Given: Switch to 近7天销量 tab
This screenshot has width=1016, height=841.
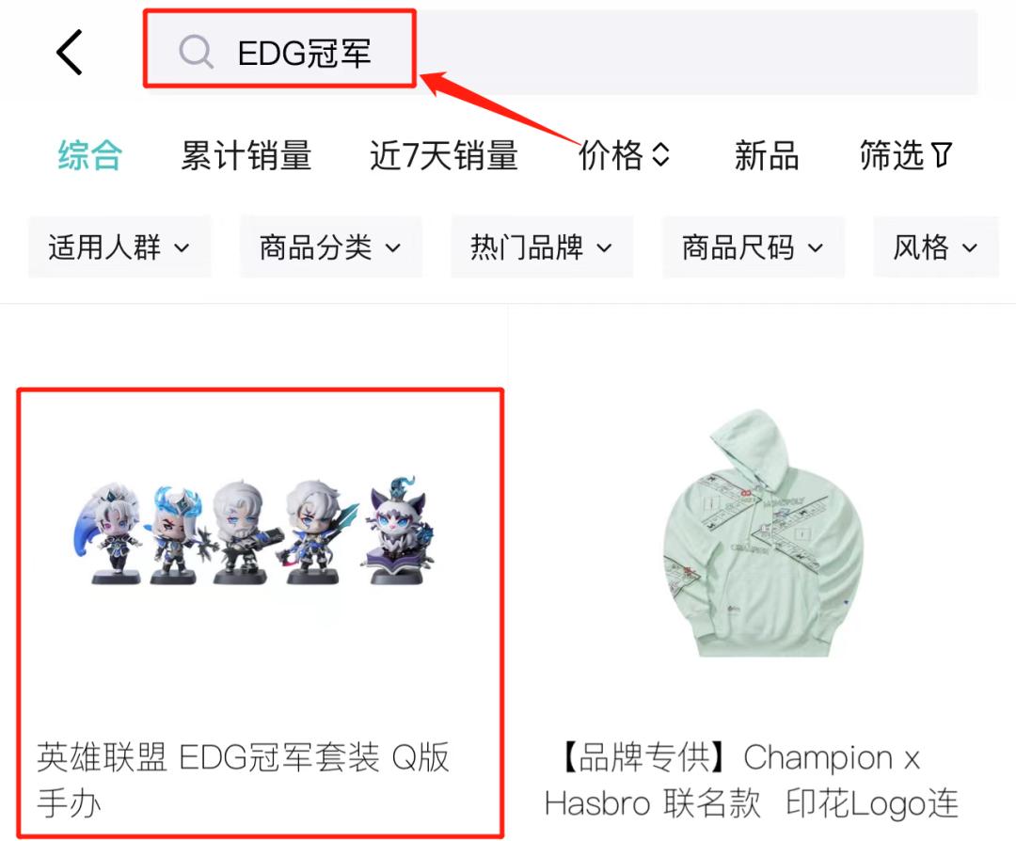Looking at the screenshot, I should (x=444, y=155).
